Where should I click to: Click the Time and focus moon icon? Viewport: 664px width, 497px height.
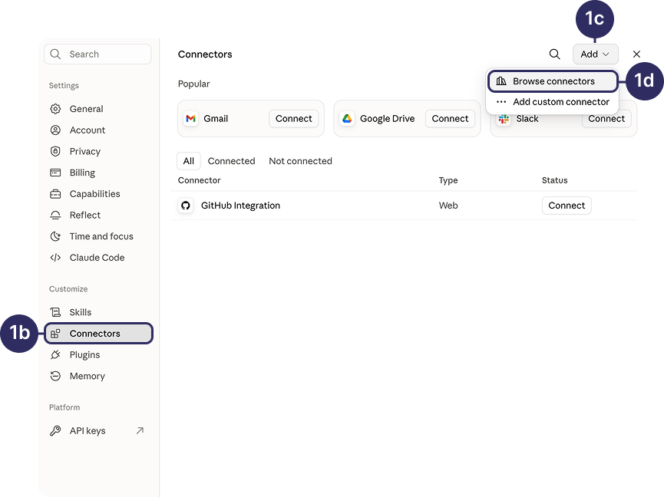point(55,236)
